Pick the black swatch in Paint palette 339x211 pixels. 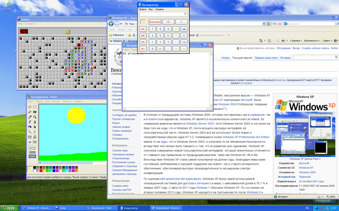(x=34, y=167)
